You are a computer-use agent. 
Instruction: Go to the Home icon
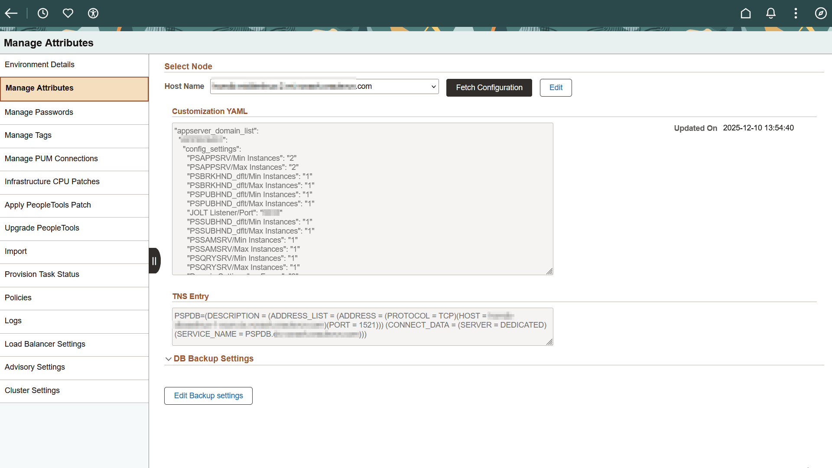point(745,13)
